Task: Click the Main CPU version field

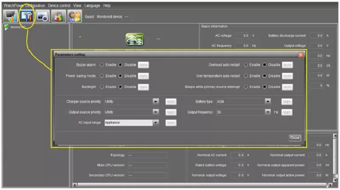Action: [x=147, y=165]
